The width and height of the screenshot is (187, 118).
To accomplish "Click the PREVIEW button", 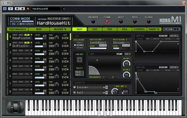I will coord(168,29).
